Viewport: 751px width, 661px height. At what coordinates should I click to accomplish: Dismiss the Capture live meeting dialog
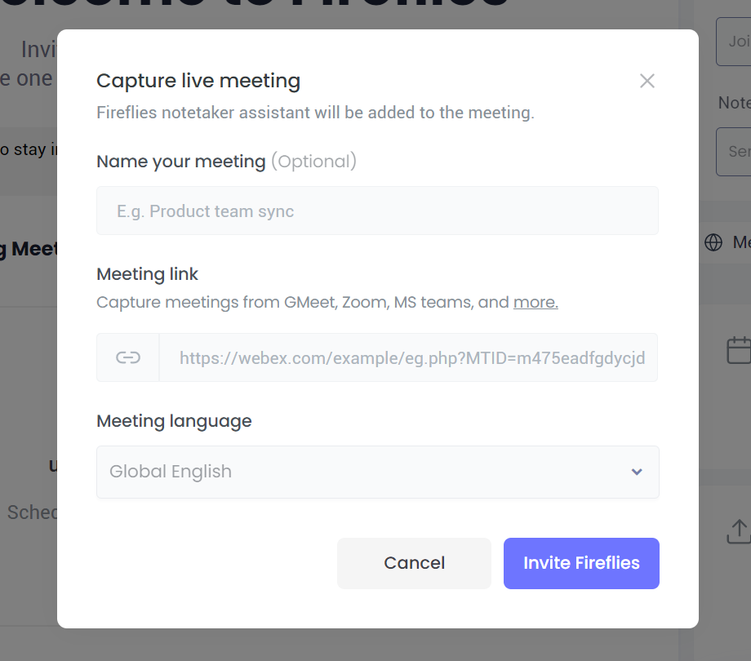pos(647,81)
